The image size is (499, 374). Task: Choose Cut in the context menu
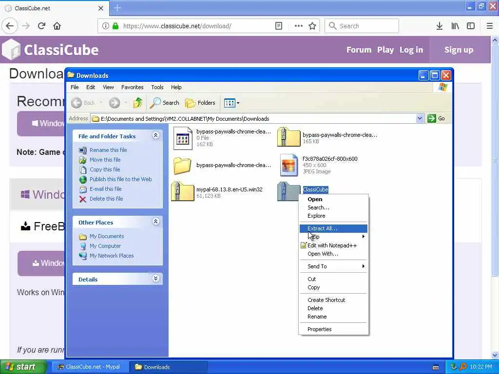333,279
